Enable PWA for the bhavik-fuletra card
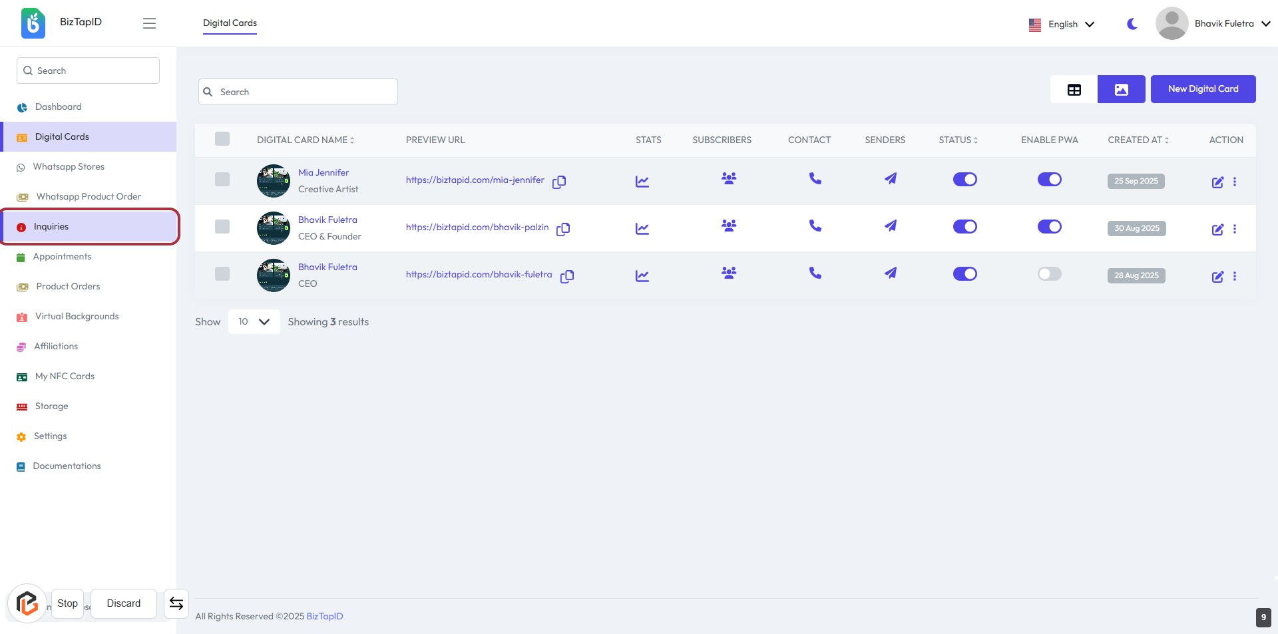 click(1049, 274)
